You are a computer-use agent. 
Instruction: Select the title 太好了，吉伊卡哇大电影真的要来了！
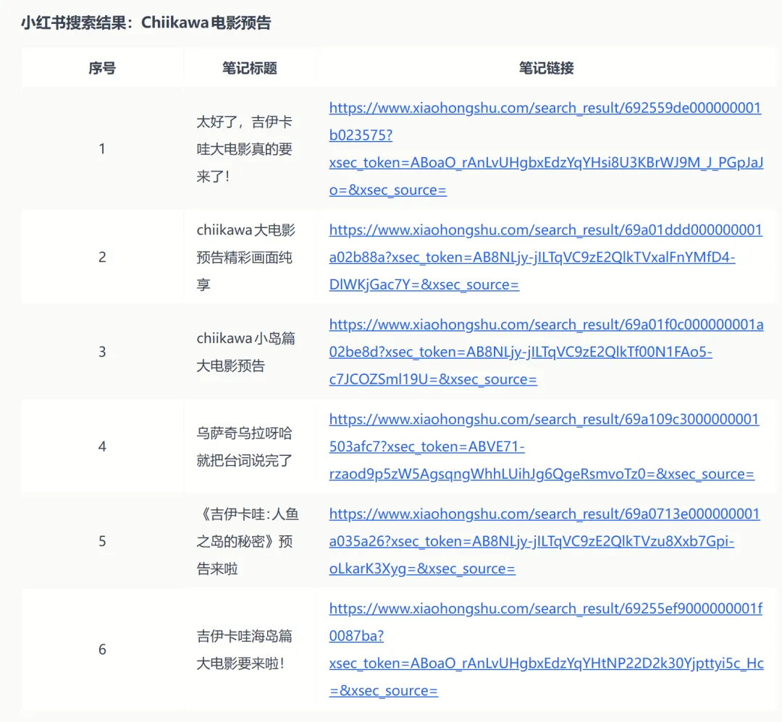(245, 148)
